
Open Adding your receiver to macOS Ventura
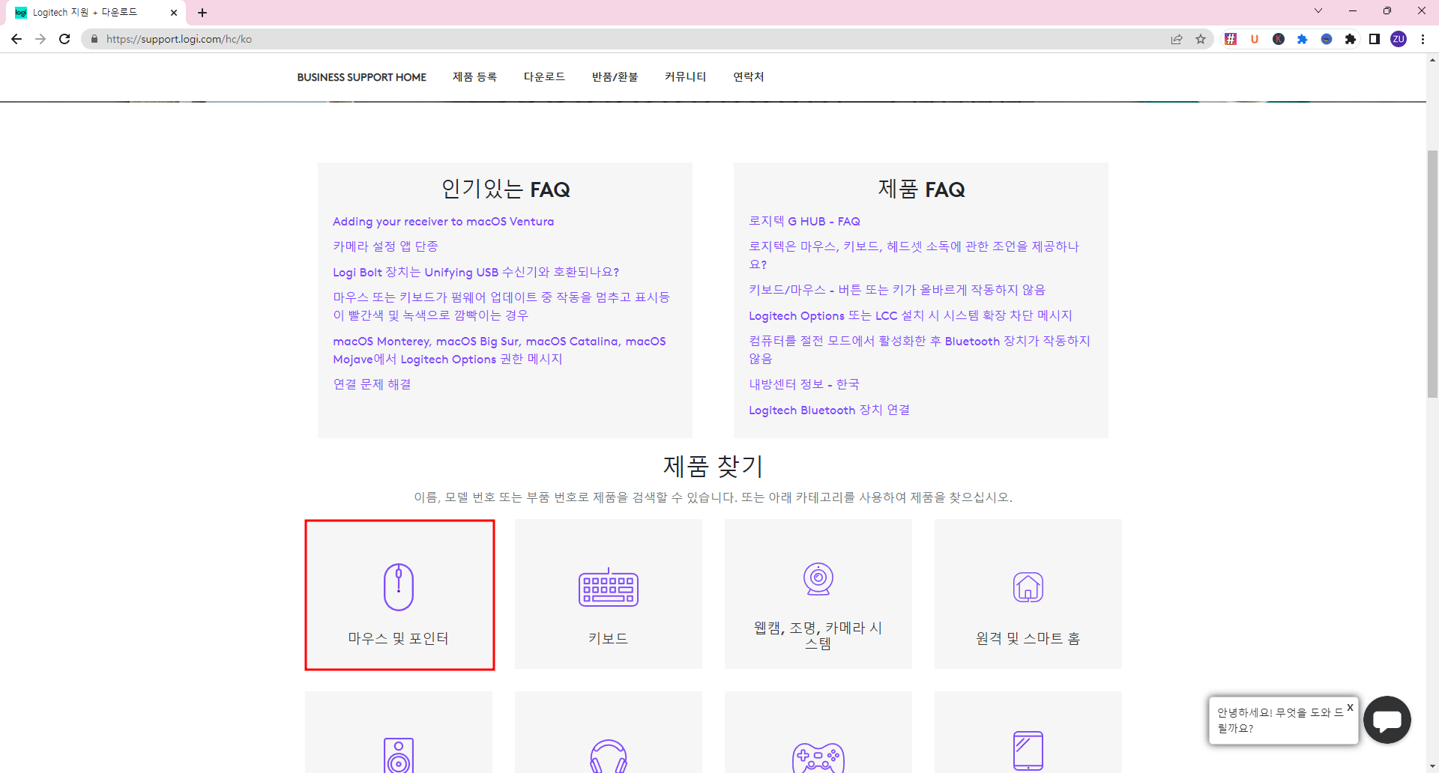coord(444,222)
